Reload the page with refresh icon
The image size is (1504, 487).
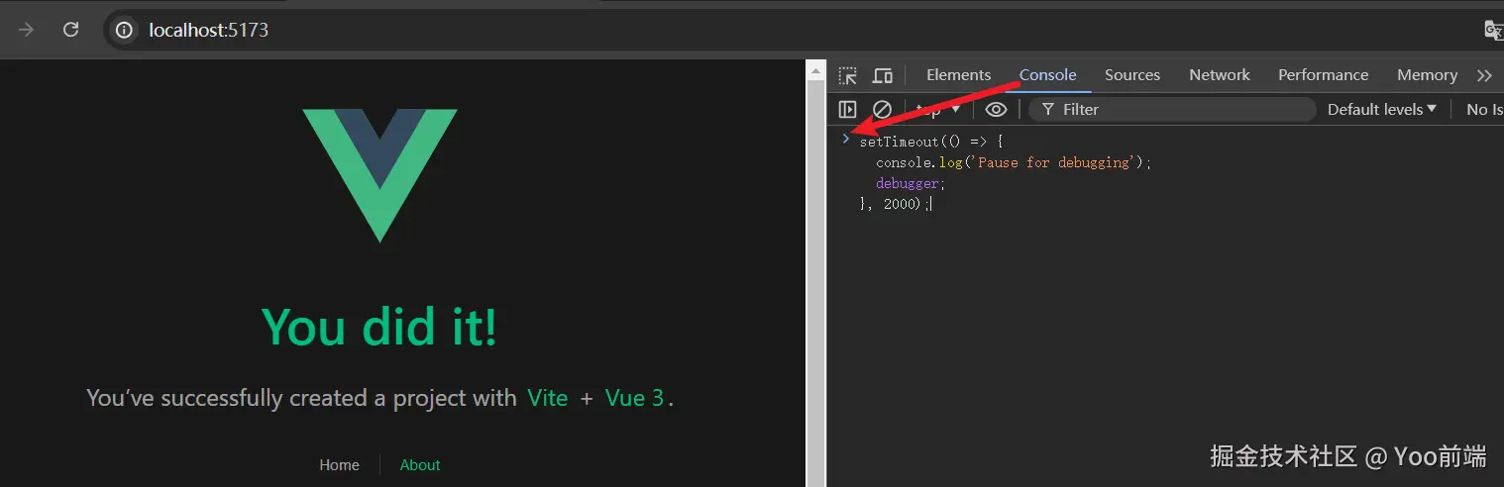click(x=70, y=30)
